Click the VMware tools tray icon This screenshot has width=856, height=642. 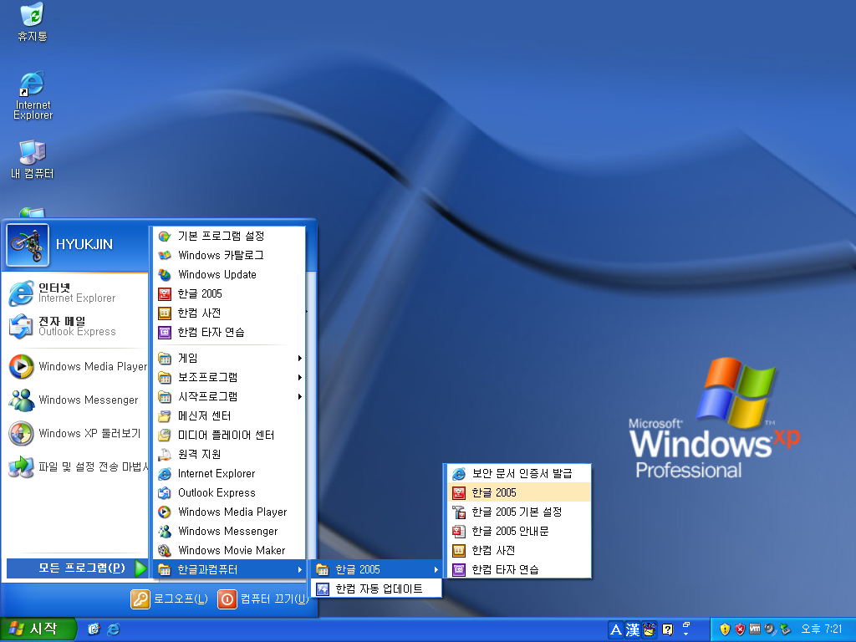point(755,629)
